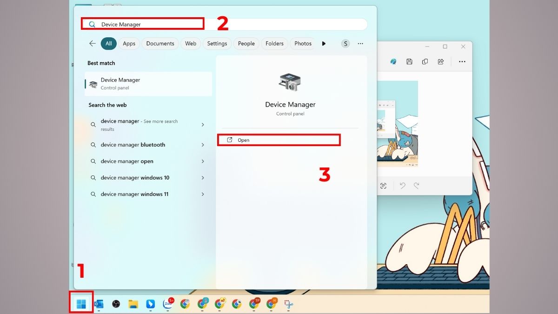The height and width of the screenshot is (314, 558).
Task: Switch to the Documents filter
Action: 160,43
